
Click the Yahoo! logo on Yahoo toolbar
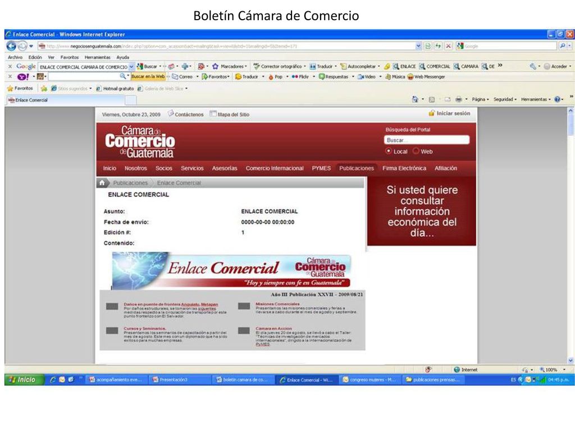tap(23, 76)
